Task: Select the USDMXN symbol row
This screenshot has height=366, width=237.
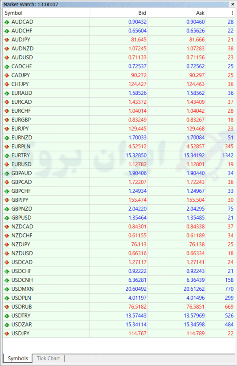Action: coord(119,289)
